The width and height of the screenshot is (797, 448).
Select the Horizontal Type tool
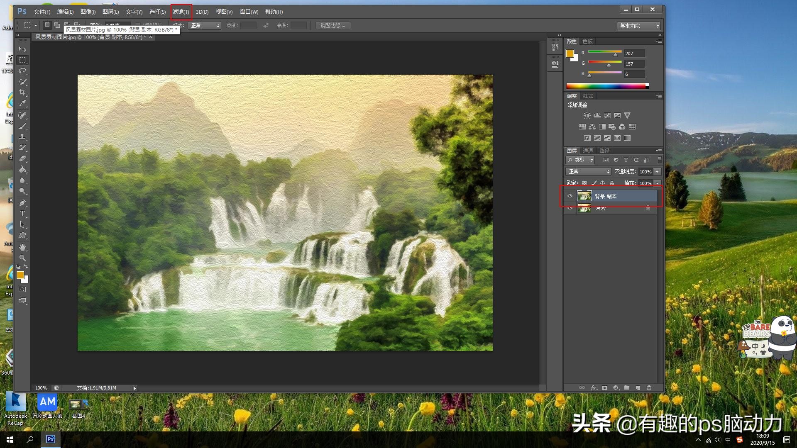22,214
